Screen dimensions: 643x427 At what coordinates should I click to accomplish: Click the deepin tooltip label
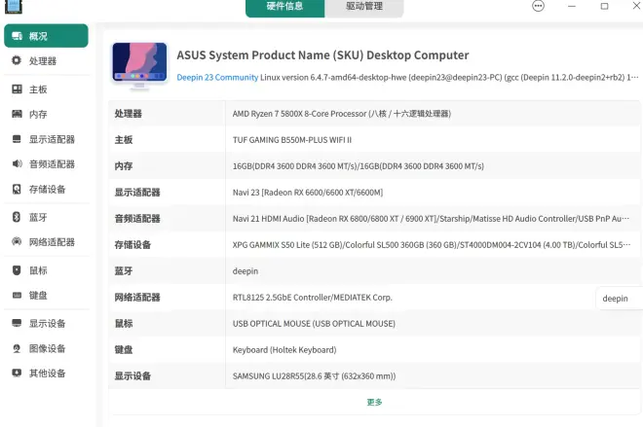(x=615, y=299)
